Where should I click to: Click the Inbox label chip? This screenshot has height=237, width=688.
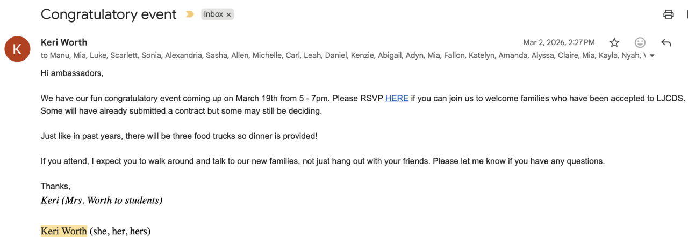pos(213,14)
